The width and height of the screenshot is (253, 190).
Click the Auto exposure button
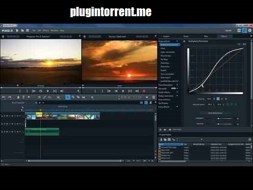pos(215,113)
